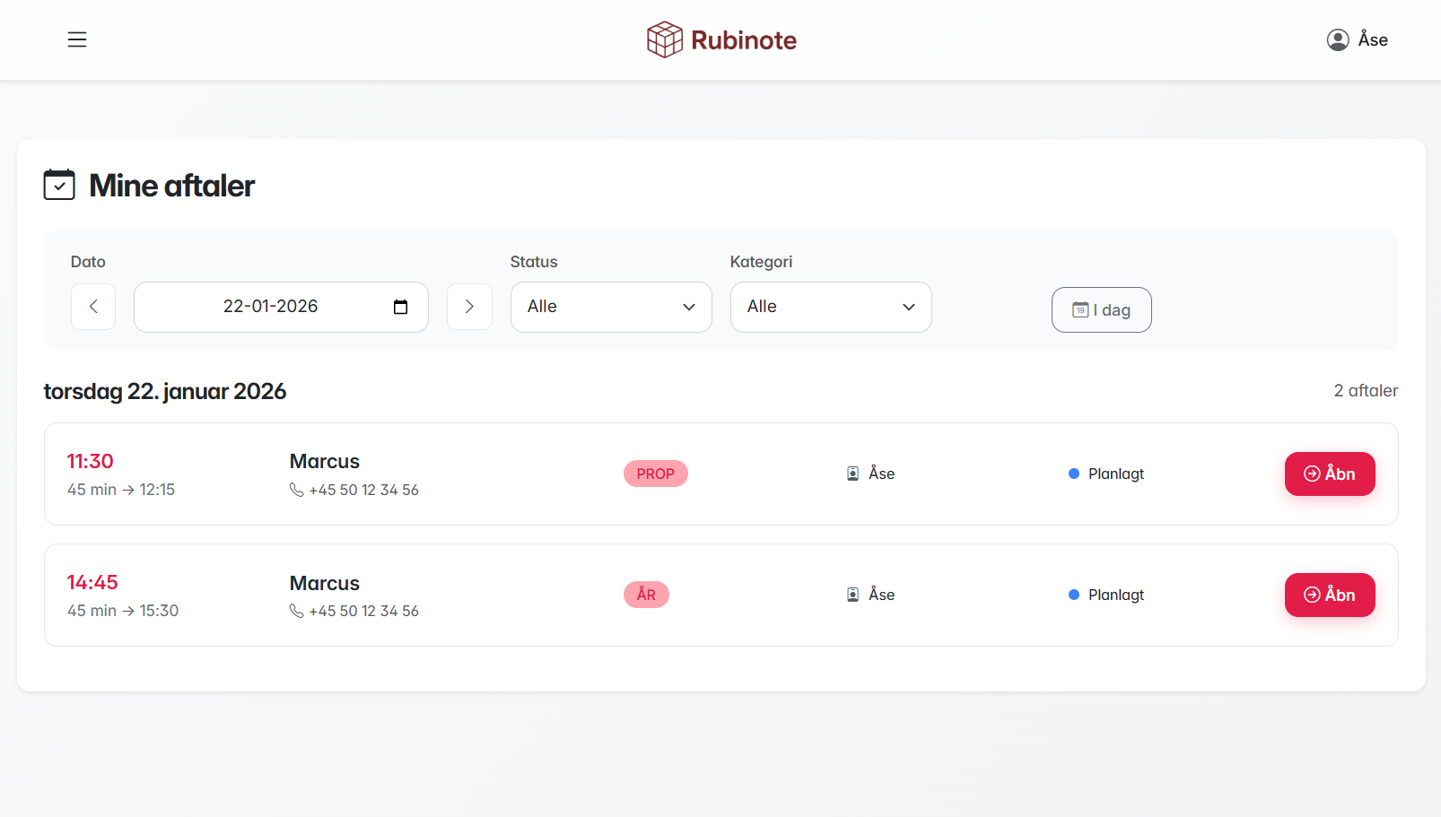Select the Mine aftaler calendar heading icon

point(59,185)
